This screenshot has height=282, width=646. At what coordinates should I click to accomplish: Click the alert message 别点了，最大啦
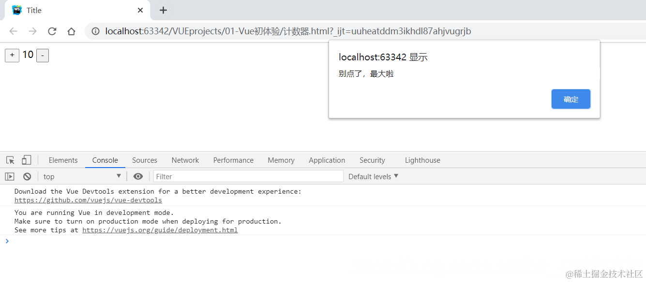(x=366, y=74)
